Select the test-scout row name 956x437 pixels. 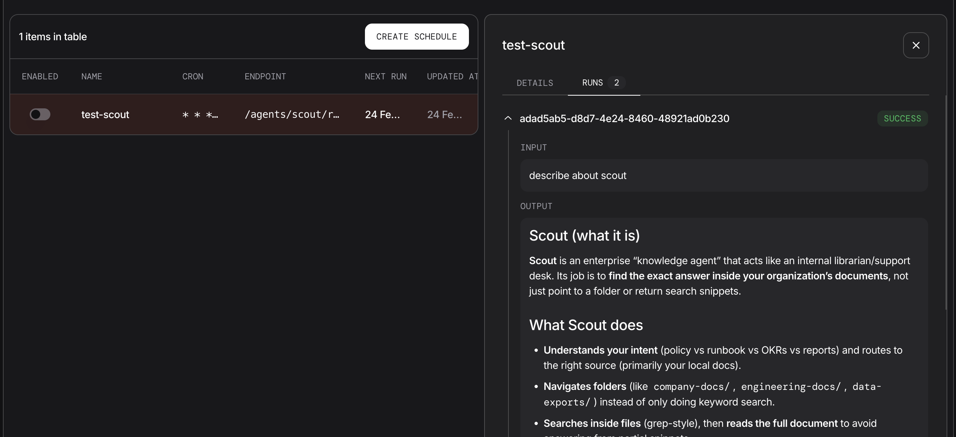click(x=105, y=115)
